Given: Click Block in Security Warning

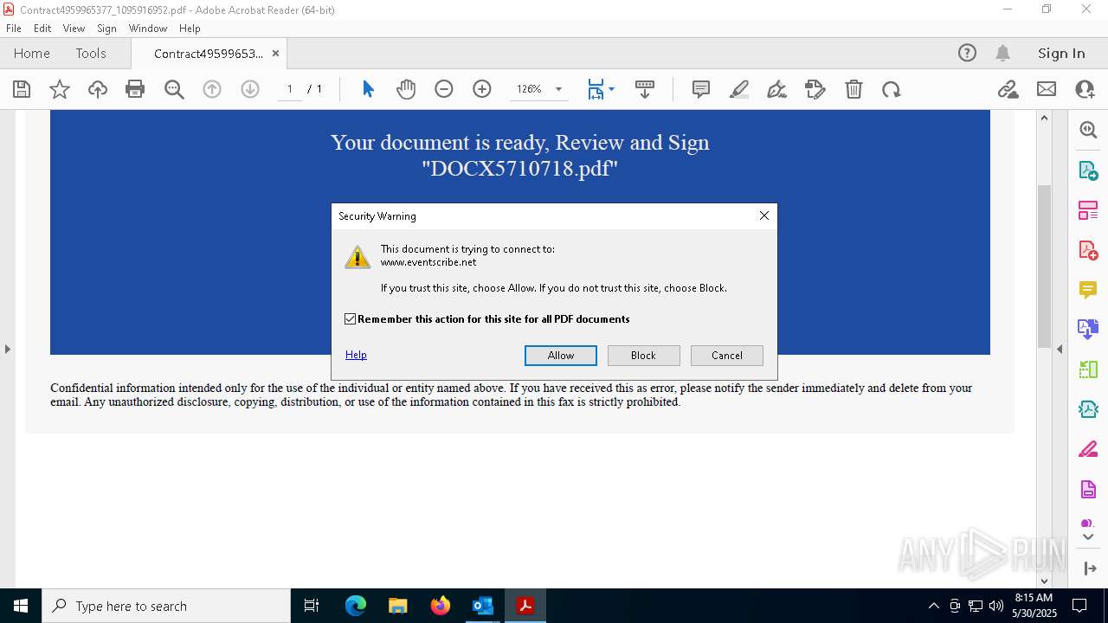Looking at the screenshot, I should (x=643, y=356).
